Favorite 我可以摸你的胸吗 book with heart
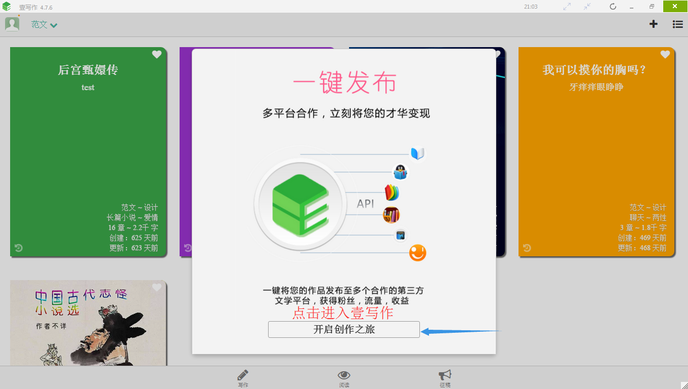The image size is (688, 389). [x=665, y=55]
